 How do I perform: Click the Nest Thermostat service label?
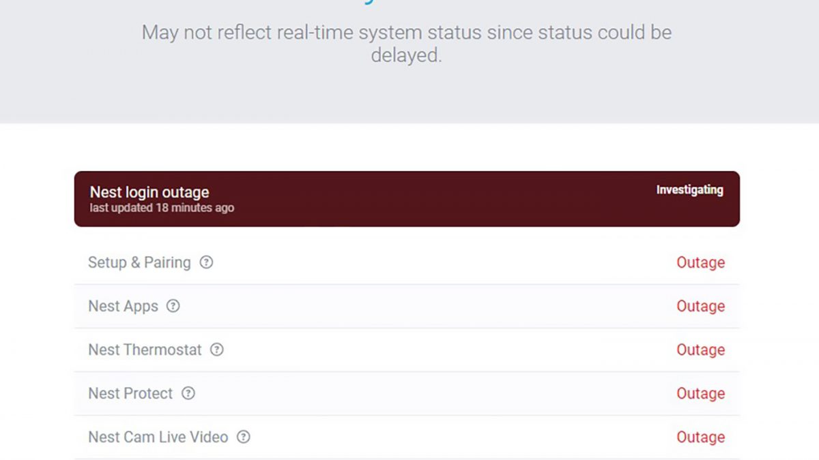(x=145, y=350)
